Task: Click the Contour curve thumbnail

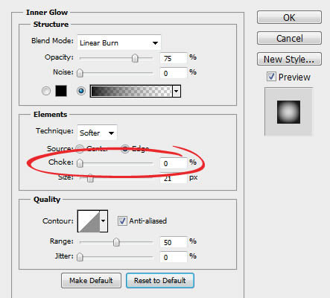Action: (89, 221)
